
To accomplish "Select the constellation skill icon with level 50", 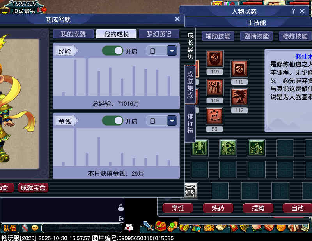I will pyautogui.click(x=214, y=116).
